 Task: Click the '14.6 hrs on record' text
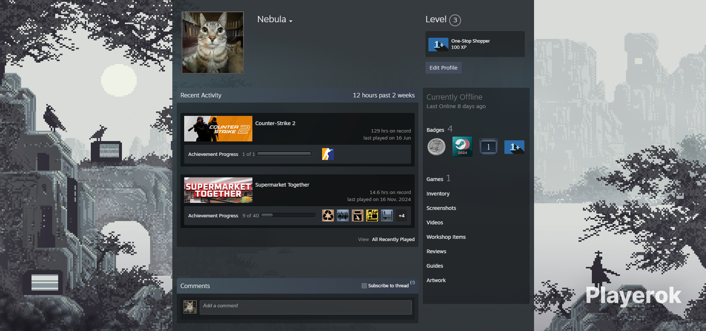[x=390, y=193]
